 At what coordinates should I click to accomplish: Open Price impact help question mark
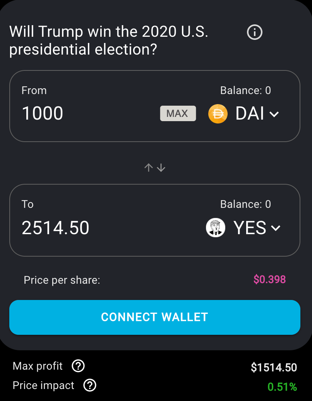pos(90,385)
